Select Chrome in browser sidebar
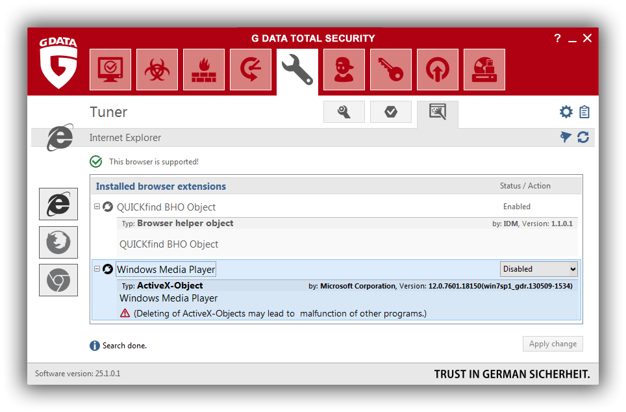Image resolution: width=626 pixels, height=412 pixels. [58, 280]
